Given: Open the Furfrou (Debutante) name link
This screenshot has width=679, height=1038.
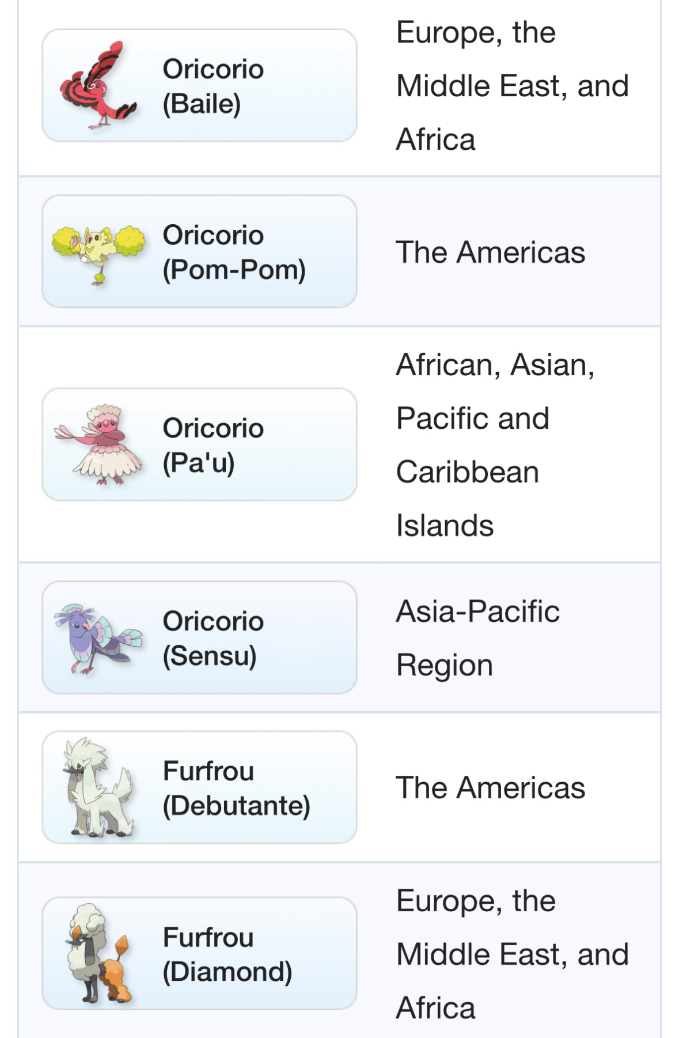Looking at the screenshot, I should (x=236, y=788).
